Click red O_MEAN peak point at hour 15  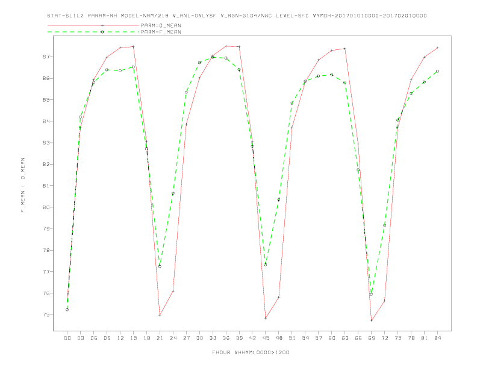pyautogui.click(x=133, y=46)
